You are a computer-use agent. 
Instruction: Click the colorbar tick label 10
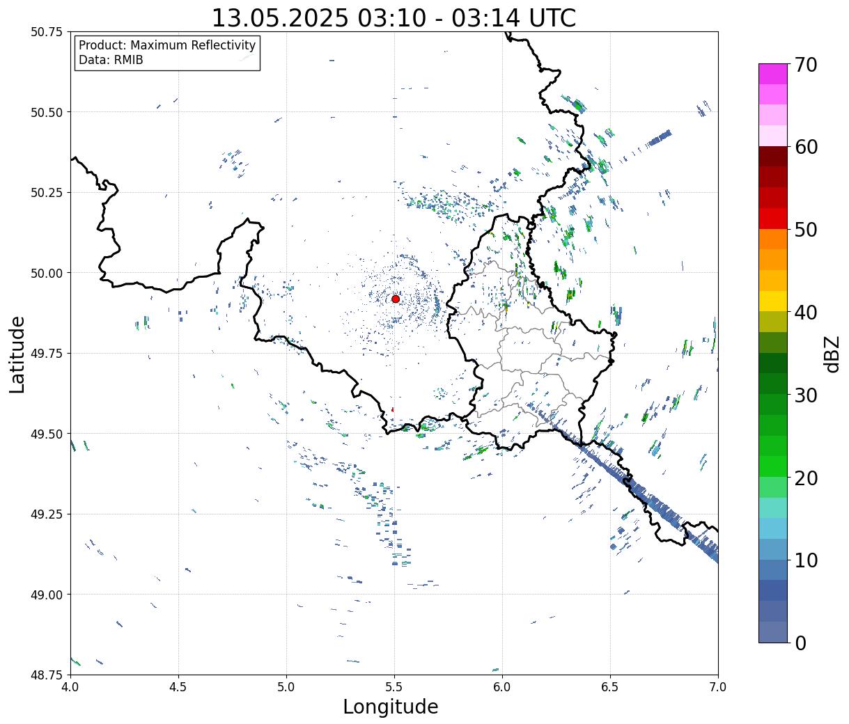click(x=806, y=560)
